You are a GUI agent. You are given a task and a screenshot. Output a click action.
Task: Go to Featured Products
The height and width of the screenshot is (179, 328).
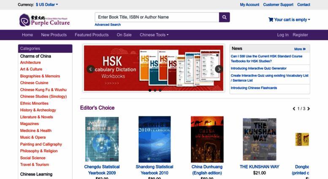[x=92, y=35]
